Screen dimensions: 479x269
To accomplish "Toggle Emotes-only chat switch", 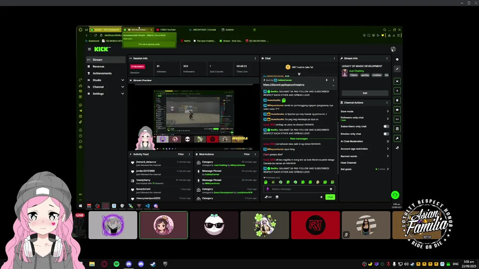I will coord(386,134).
